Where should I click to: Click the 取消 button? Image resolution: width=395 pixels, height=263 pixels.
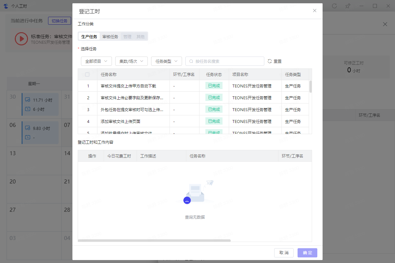click(284, 252)
